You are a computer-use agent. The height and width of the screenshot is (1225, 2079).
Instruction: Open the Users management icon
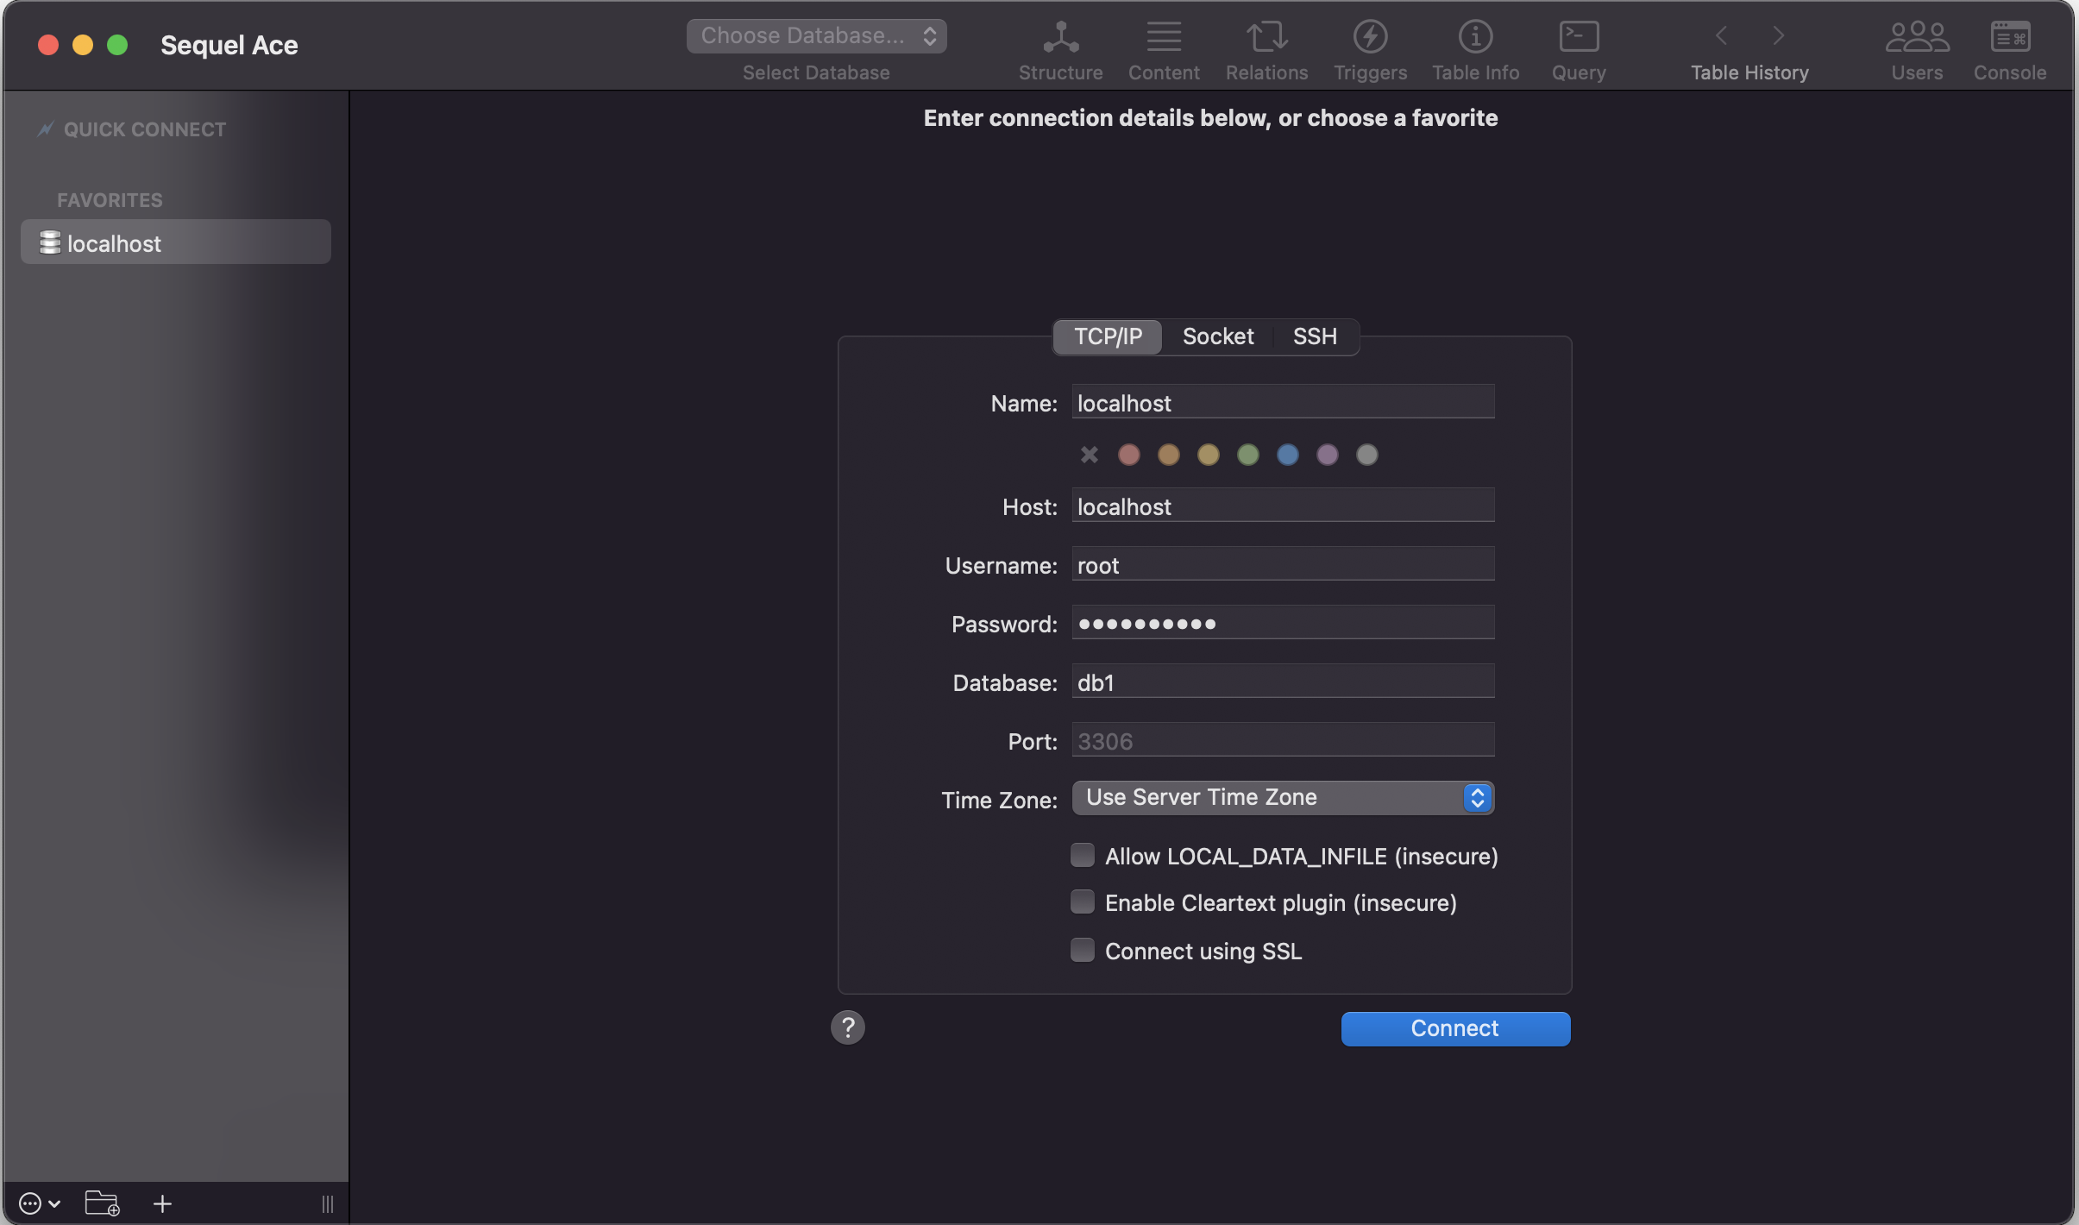[1917, 37]
